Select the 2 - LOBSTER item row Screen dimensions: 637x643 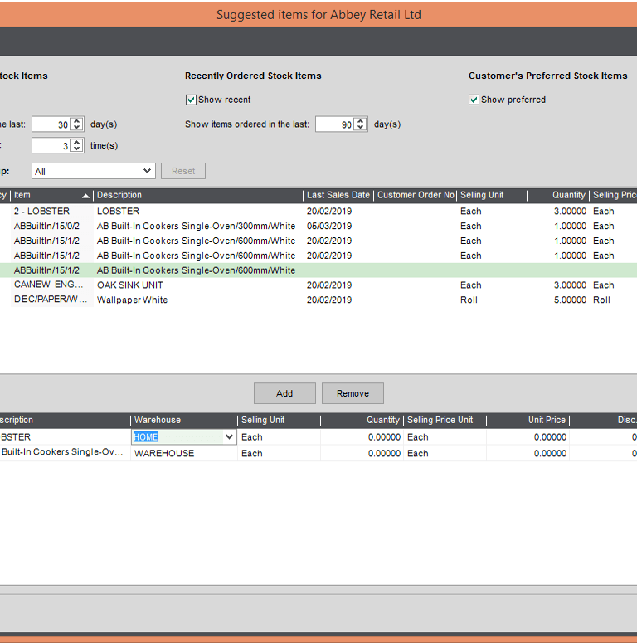pyautogui.click(x=318, y=212)
